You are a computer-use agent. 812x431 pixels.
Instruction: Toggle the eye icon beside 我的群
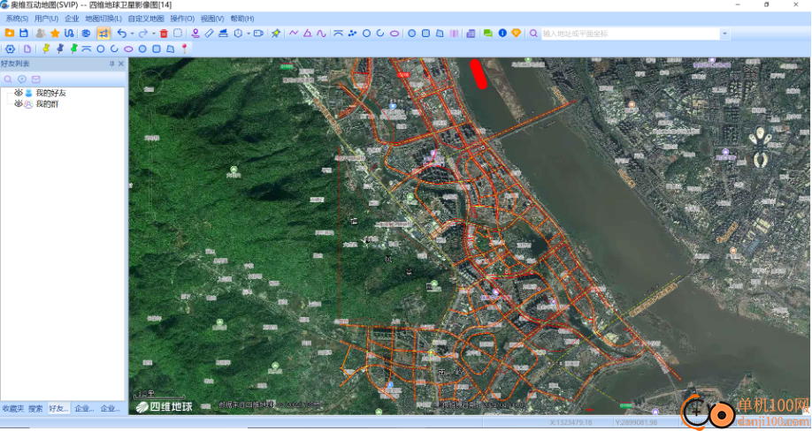18,104
